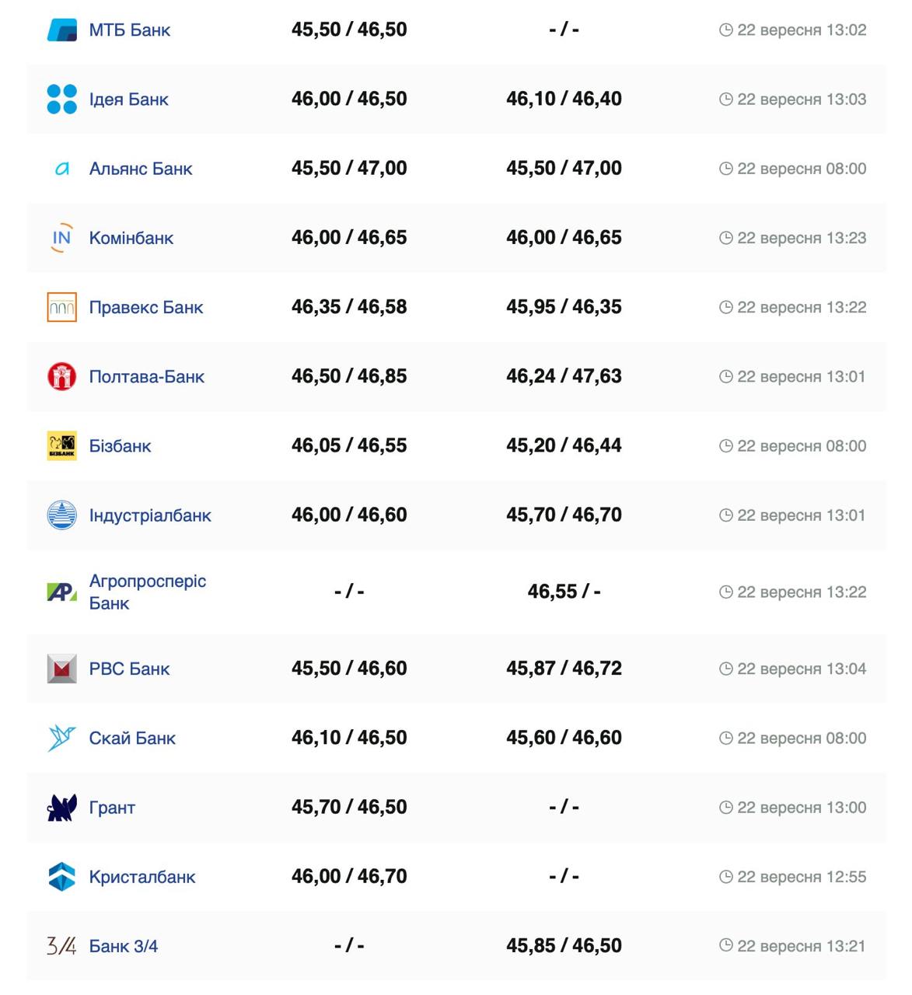Click the Правекс Банк arches logo
The width and height of the screenshot is (912, 995).
[x=62, y=307]
